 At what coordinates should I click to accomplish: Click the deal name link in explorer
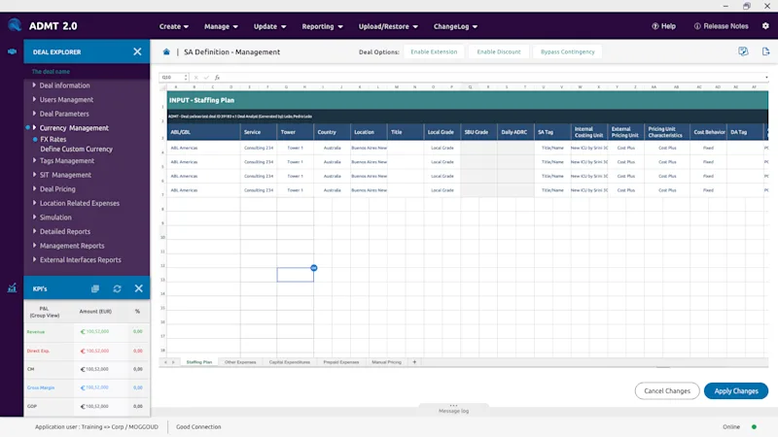point(51,71)
